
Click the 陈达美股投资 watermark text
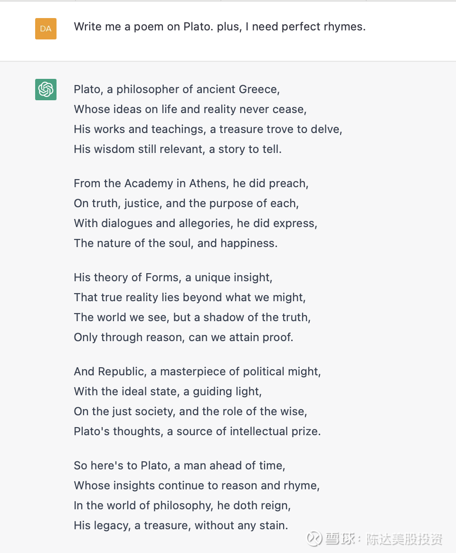point(404,539)
